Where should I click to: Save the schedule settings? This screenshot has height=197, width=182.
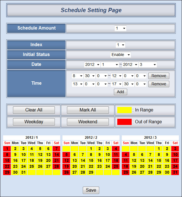click(x=91, y=190)
